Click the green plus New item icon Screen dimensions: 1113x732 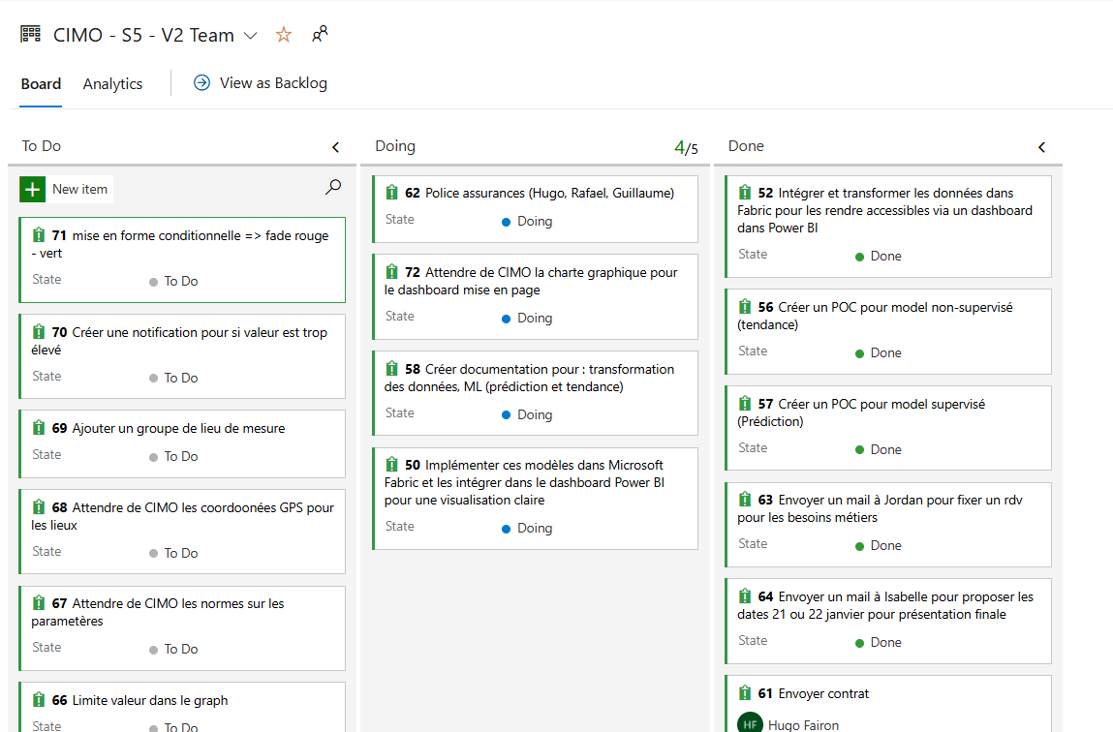pyautogui.click(x=33, y=190)
